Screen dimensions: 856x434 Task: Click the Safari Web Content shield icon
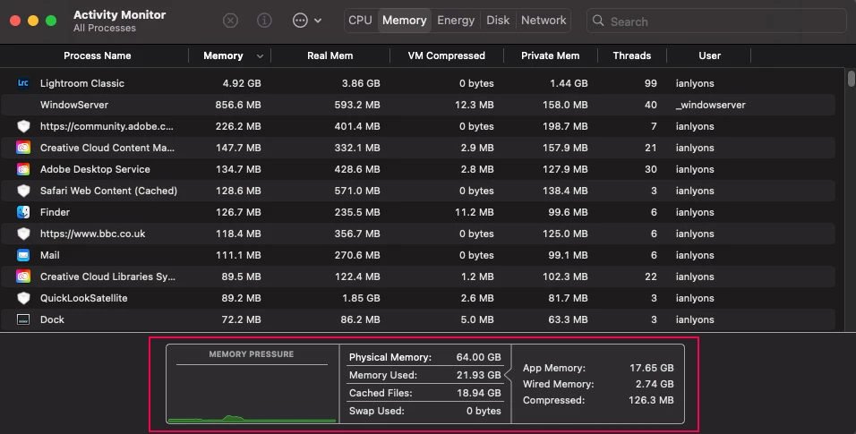click(x=23, y=191)
